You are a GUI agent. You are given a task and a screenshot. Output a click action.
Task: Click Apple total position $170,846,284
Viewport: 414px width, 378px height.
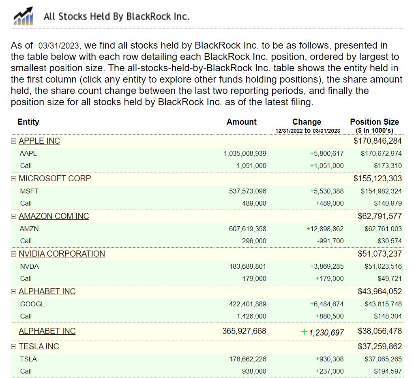click(x=378, y=141)
